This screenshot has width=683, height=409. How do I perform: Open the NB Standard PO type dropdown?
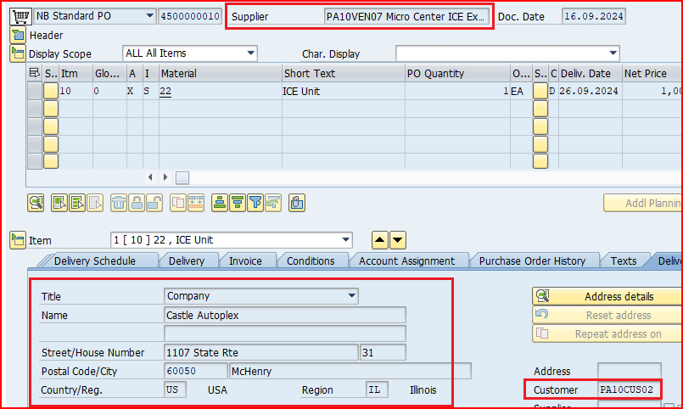pyautogui.click(x=150, y=16)
